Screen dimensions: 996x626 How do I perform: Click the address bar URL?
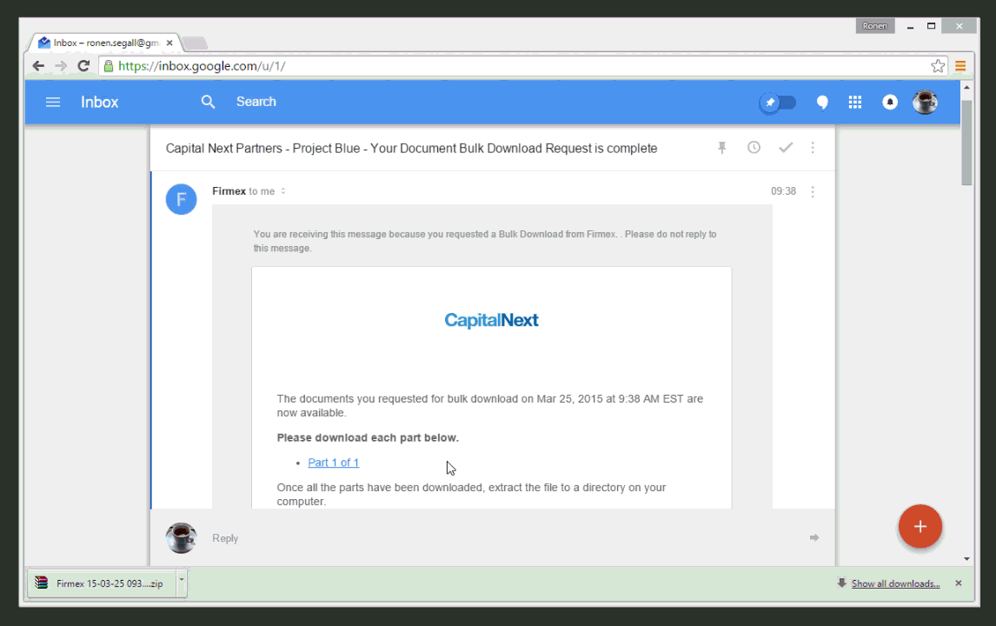point(202,66)
